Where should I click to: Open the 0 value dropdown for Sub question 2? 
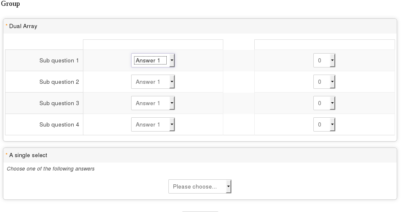tap(324, 82)
